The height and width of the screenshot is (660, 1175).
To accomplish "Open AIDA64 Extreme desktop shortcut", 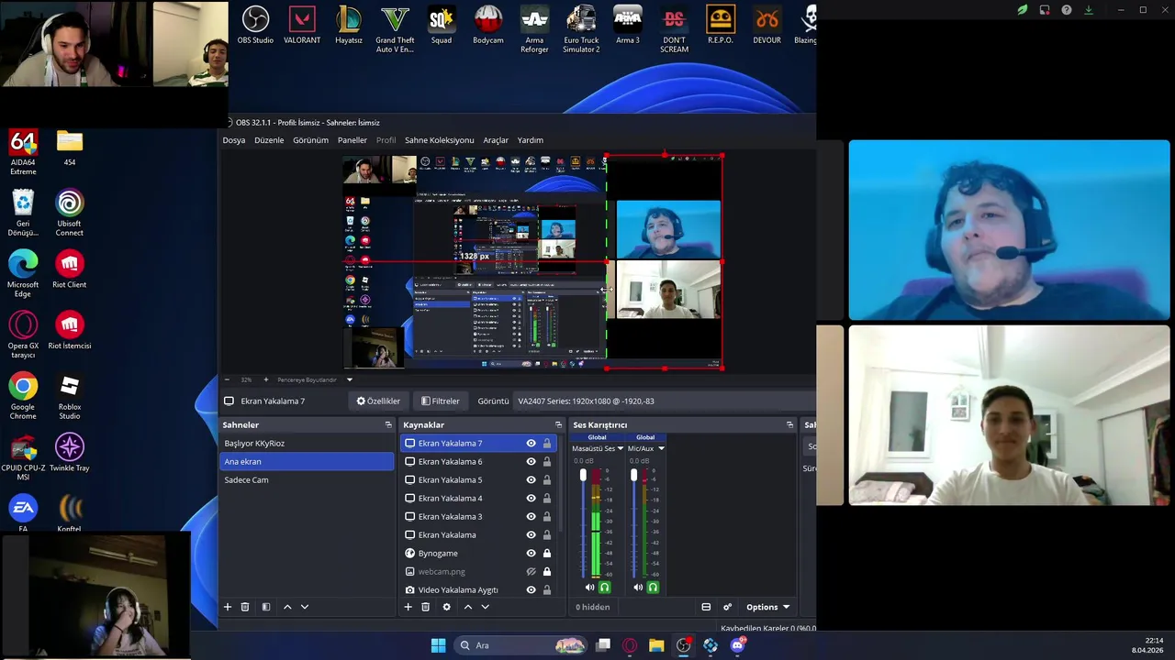I will click(x=23, y=152).
